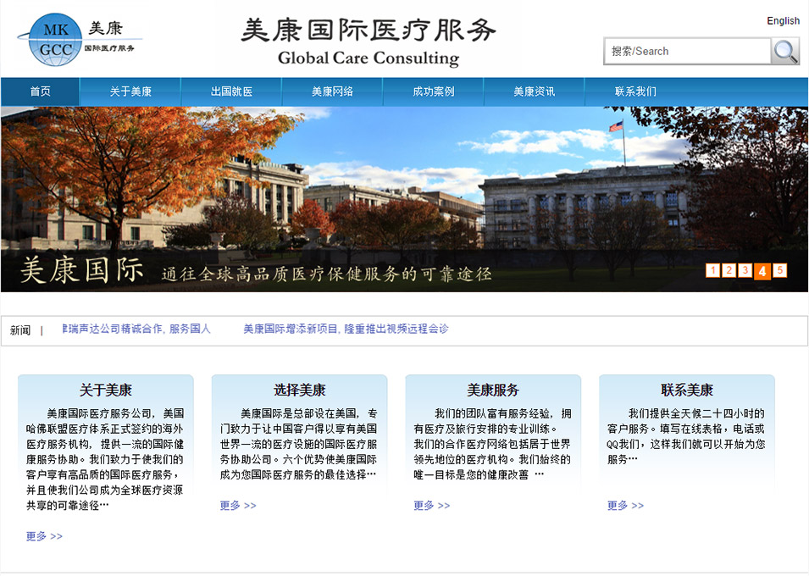Open the 联系我们 menu item
809x576 pixels.
pos(635,91)
